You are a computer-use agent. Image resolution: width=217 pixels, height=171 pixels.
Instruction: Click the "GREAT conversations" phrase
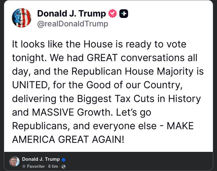(135, 57)
